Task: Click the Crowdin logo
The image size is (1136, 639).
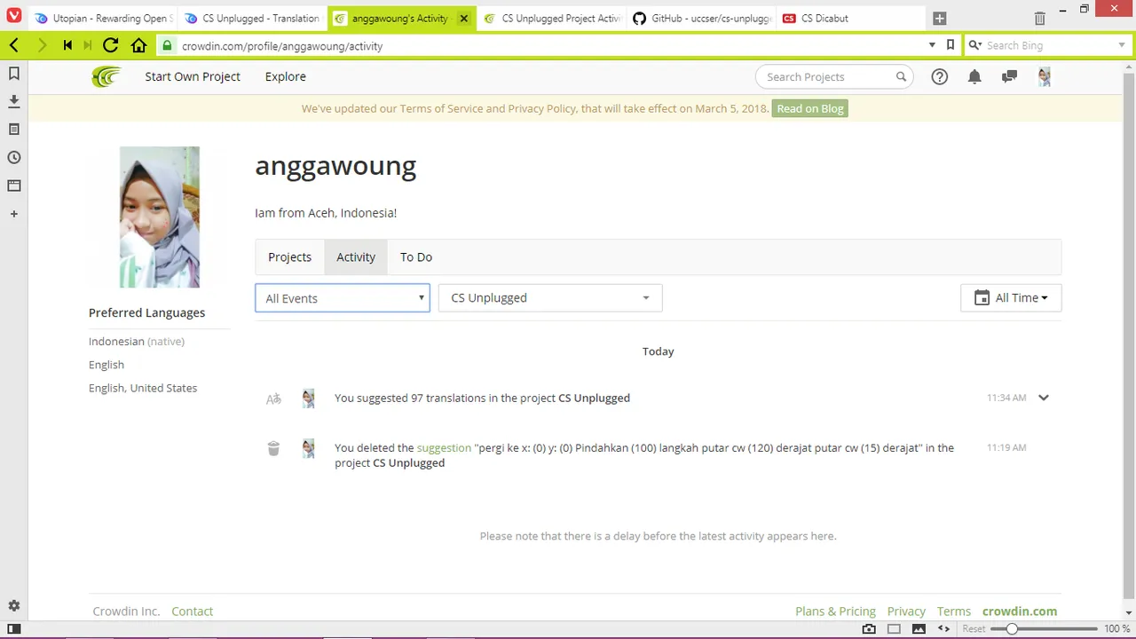Action: coord(106,76)
